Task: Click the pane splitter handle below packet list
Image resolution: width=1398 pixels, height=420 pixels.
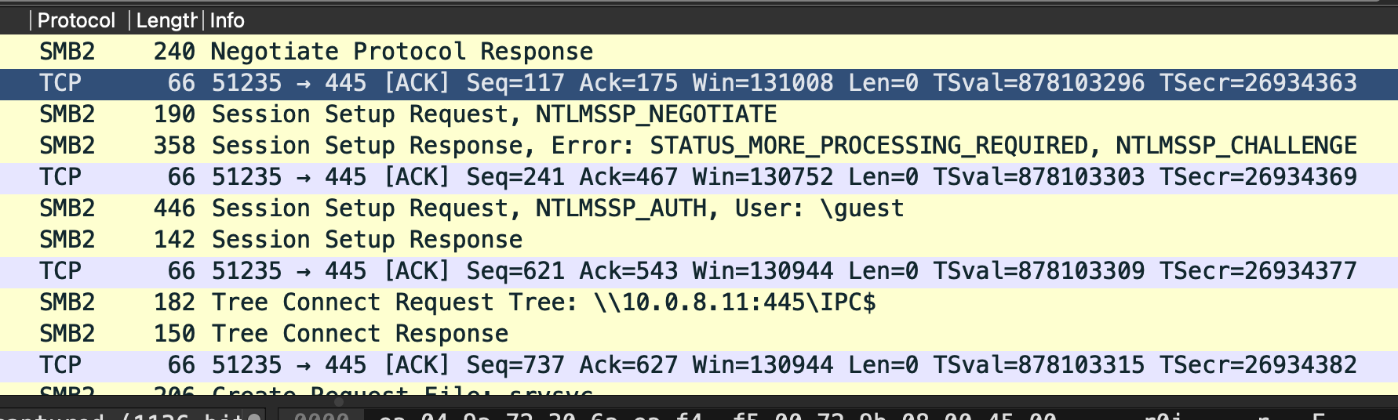Action: pyautogui.click(x=339, y=400)
